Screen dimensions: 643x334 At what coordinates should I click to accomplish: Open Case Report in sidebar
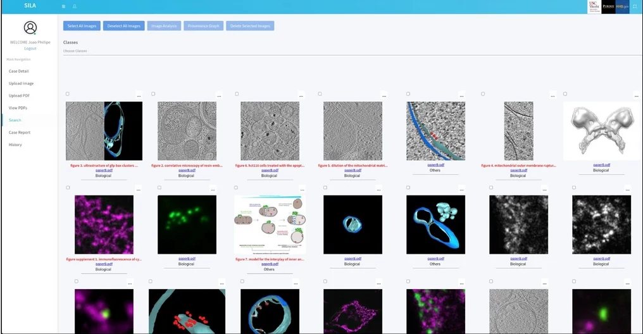pyautogui.click(x=20, y=133)
